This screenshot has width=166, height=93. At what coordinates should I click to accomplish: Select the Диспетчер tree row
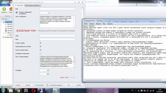(x=8, y=37)
